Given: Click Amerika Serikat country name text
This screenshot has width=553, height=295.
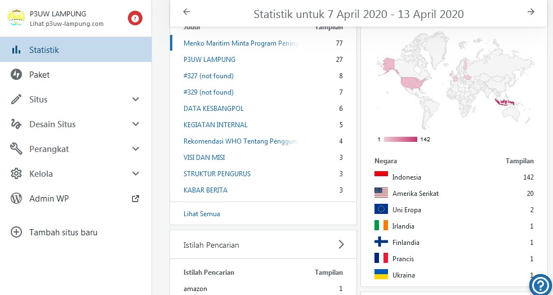Looking at the screenshot, I should (416, 193).
